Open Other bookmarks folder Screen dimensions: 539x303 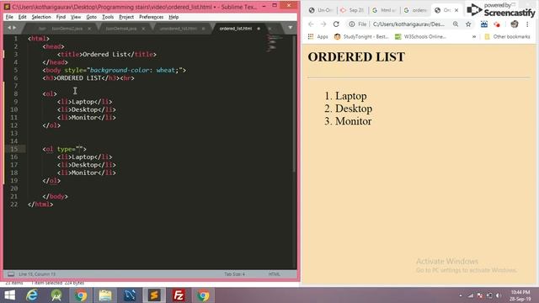point(507,36)
